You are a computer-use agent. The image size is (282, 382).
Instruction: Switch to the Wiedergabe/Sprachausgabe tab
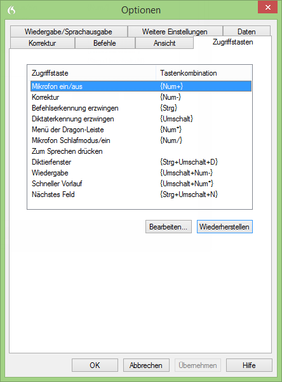tap(69, 32)
